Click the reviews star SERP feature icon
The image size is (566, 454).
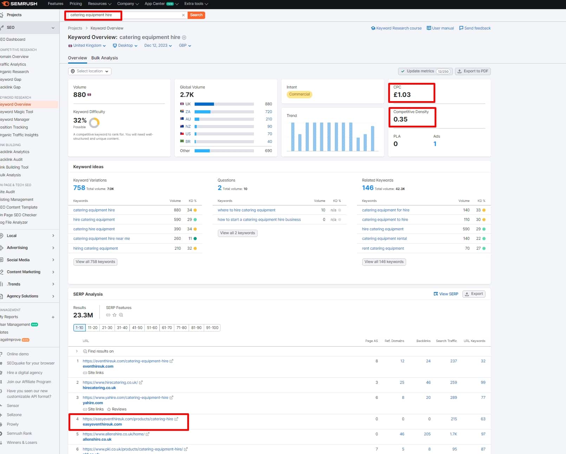115,315
